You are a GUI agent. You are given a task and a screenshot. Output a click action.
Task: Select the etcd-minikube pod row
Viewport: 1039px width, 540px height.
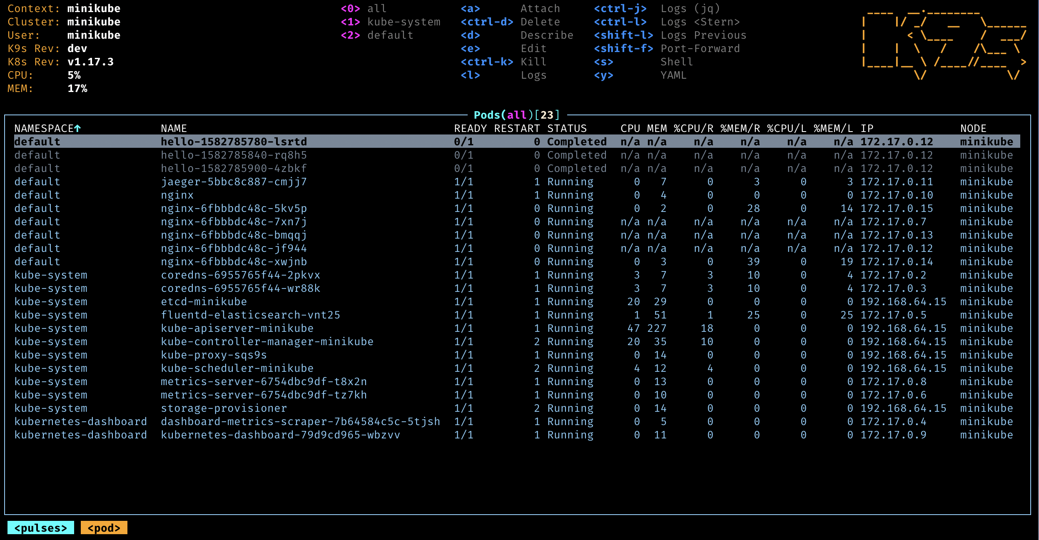coord(204,302)
